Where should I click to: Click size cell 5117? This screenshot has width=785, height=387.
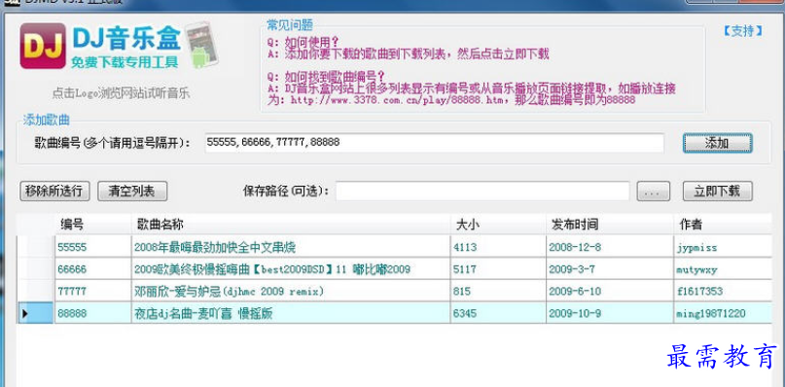click(x=498, y=268)
